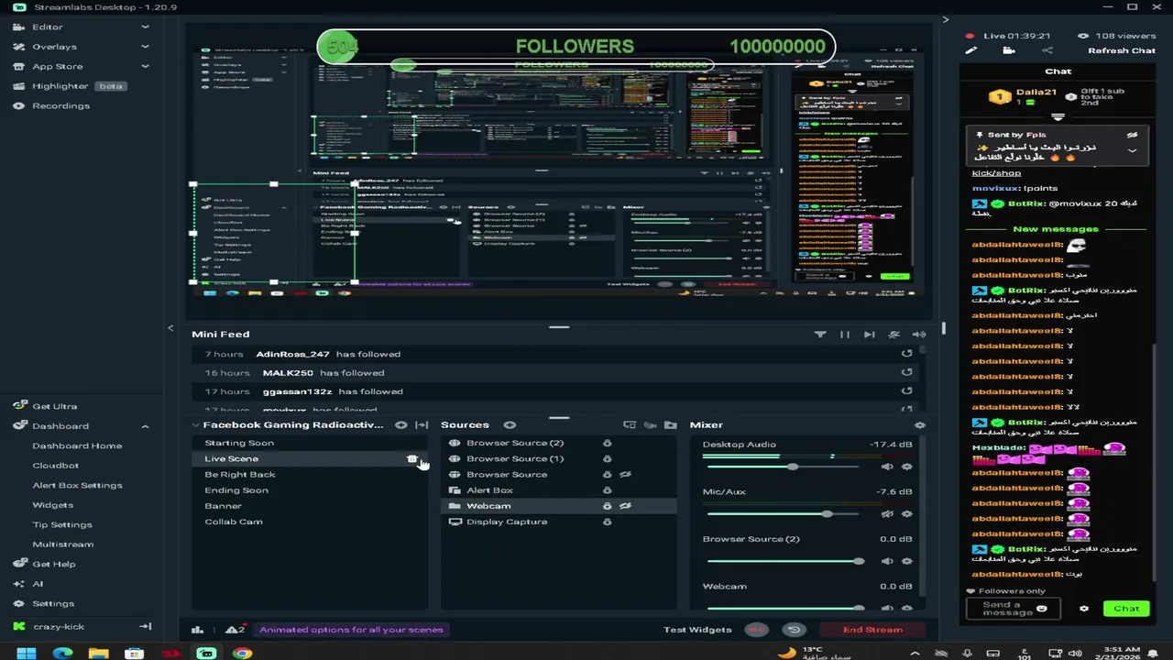Open the scene collection dropdown chevron

point(195,425)
